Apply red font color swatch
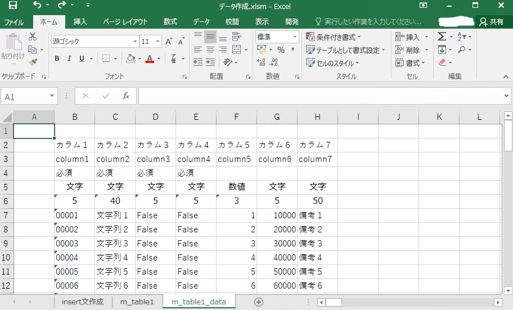Screen dimensions: 513x310 pos(150,59)
